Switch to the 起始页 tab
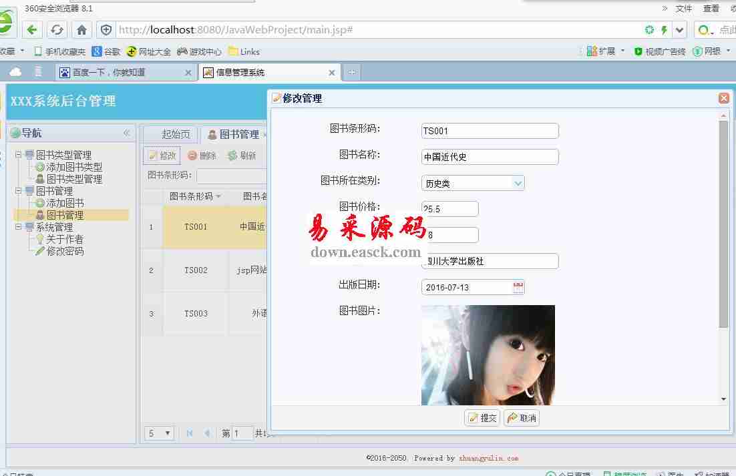Image resolution: width=736 pixels, height=476 pixels. coord(176,134)
